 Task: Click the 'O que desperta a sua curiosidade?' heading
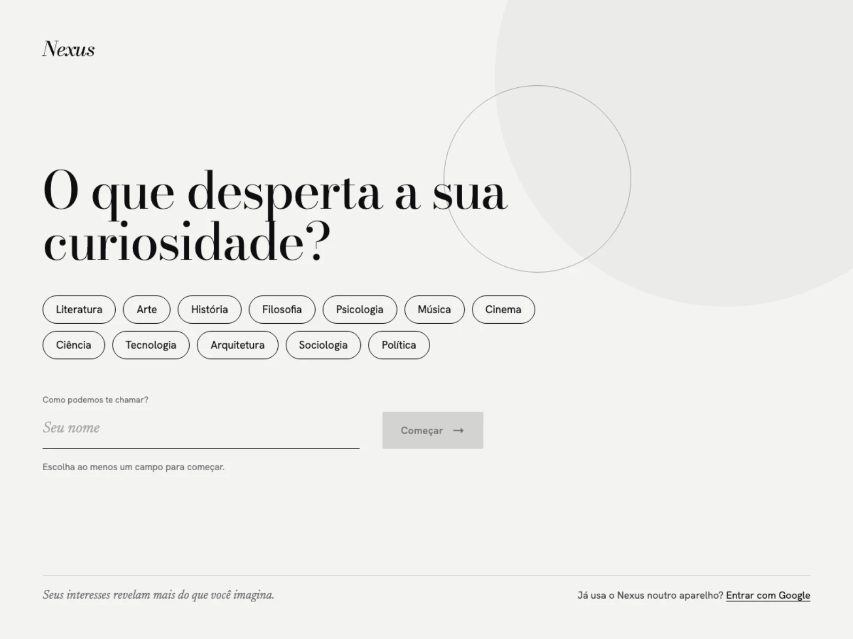275,216
